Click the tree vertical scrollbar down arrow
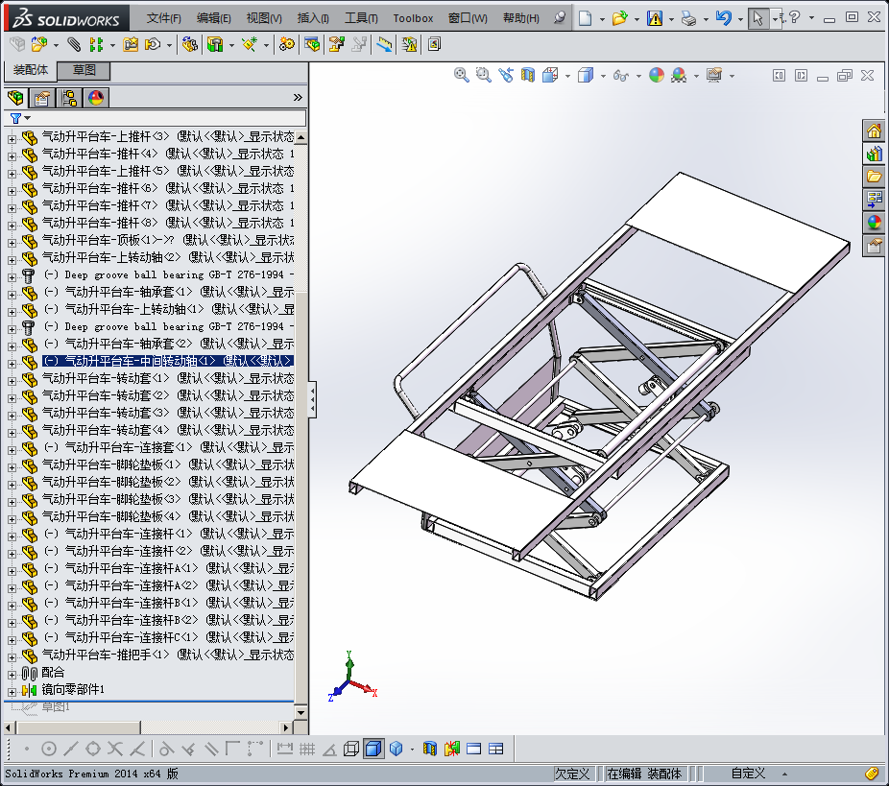The height and width of the screenshot is (786, 889). (301, 713)
